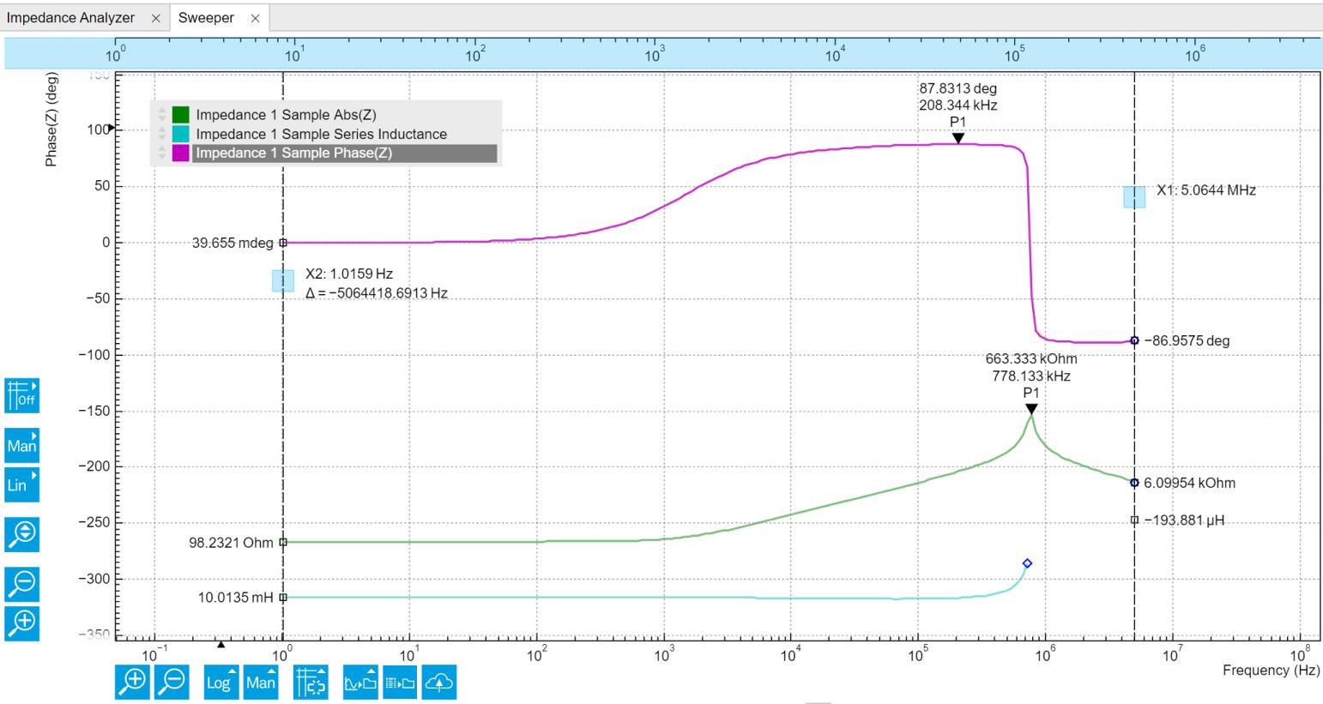
Task: Click the green Abs(Z) color swatch
Action: 180,115
